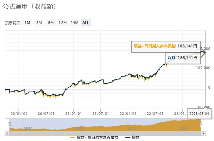
Task: Click the 表示範囲 label
Action: point(12,23)
